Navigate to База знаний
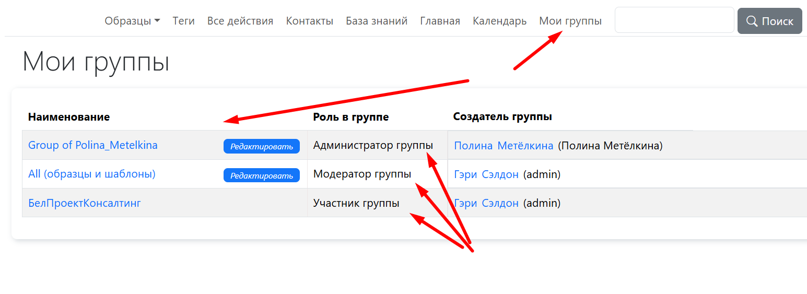This screenshot has width=807, height=294. pyautogui.click(x=377, y=21)
